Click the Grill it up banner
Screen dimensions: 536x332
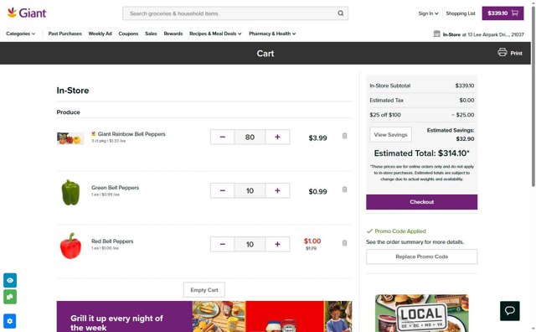(204, 317)
